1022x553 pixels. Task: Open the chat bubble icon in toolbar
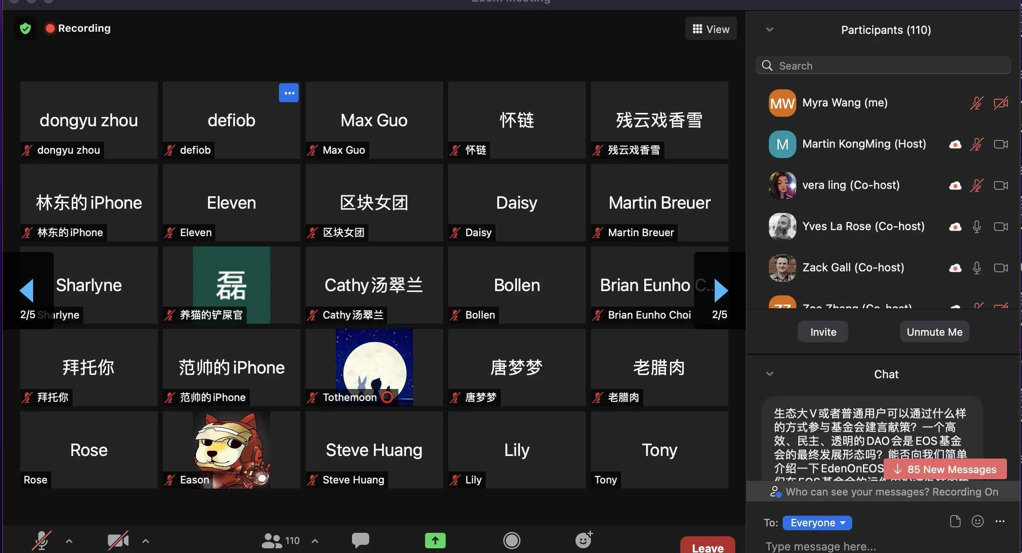pyautogui.click(x=360, y=540)
